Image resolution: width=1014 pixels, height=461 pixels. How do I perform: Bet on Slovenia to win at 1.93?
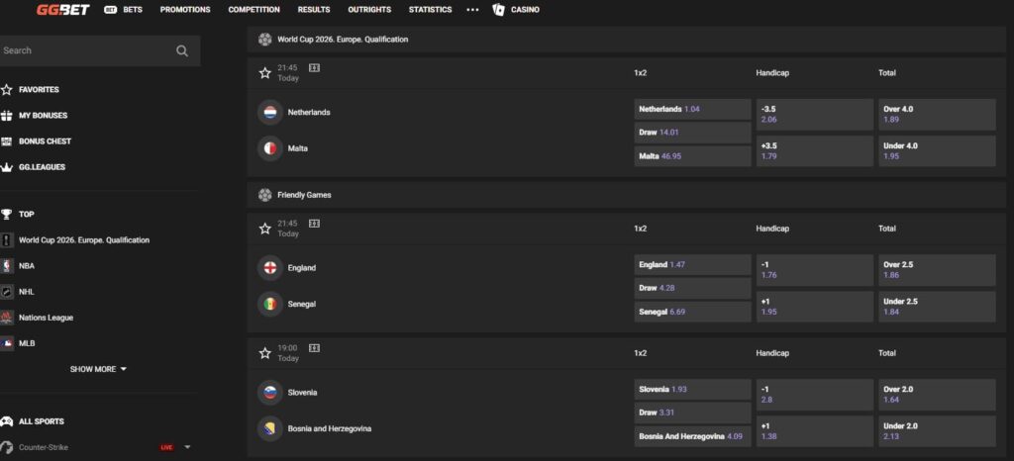click(x=692, y=390)
